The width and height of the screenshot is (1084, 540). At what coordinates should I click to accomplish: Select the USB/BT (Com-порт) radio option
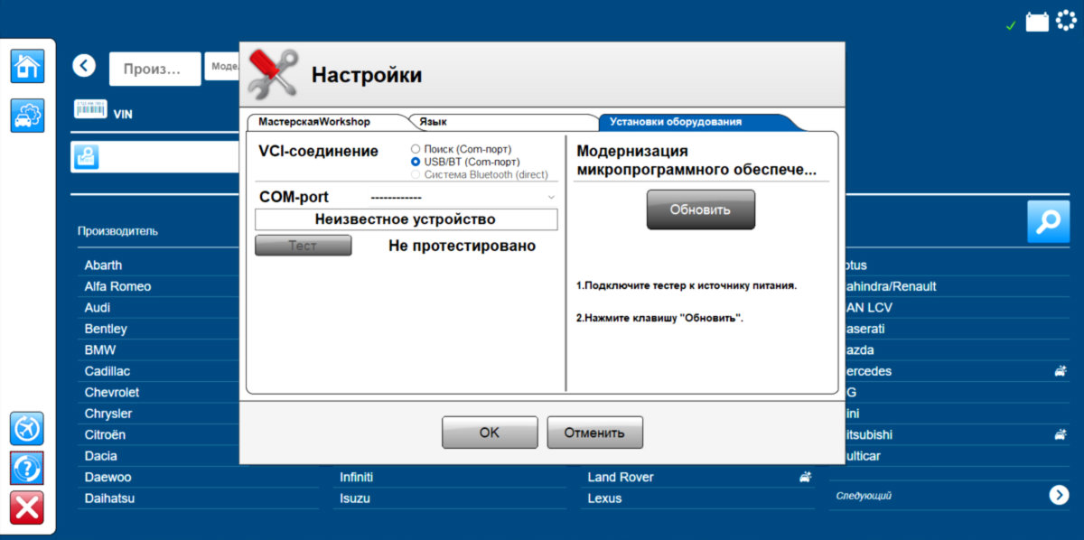(416, 162)
